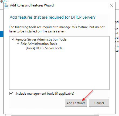Click the checkmark inside the management tools box
Viewport: 119px width, 116px height.
(x=11, y=94)
